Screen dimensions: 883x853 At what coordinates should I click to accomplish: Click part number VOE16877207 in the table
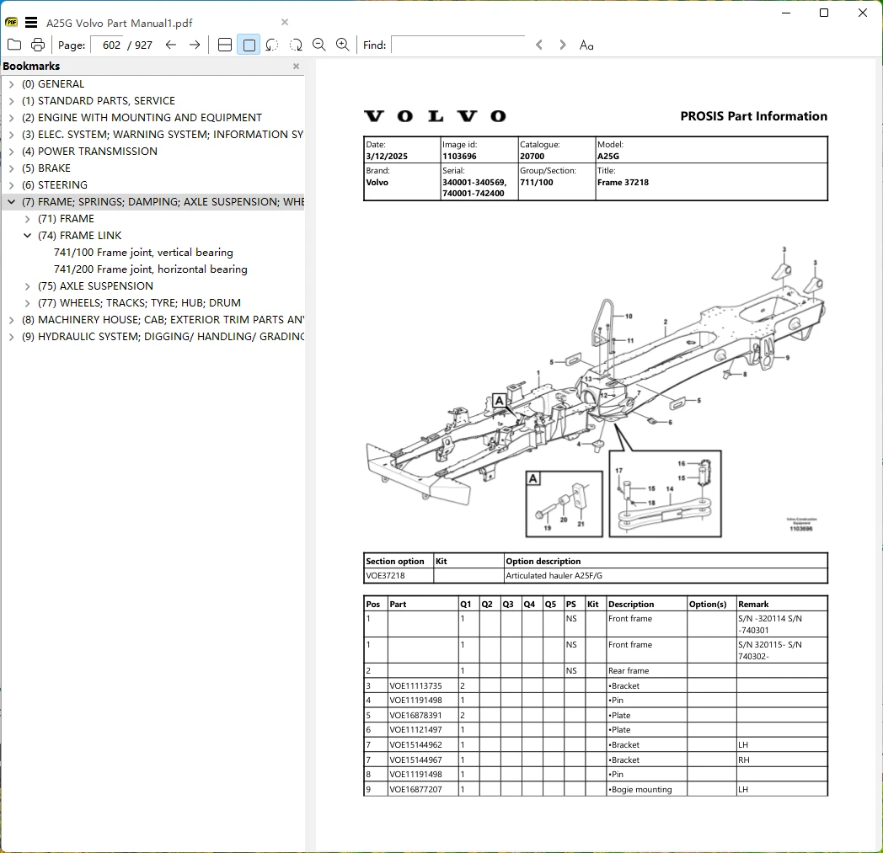coord(415,789)
